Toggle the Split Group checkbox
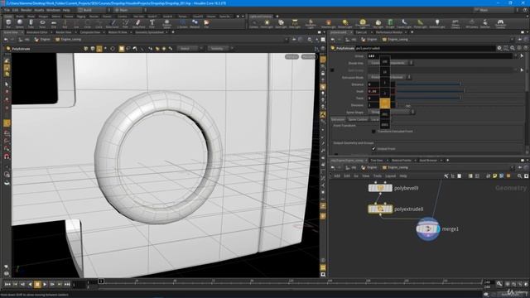 [x=332, y=70]
